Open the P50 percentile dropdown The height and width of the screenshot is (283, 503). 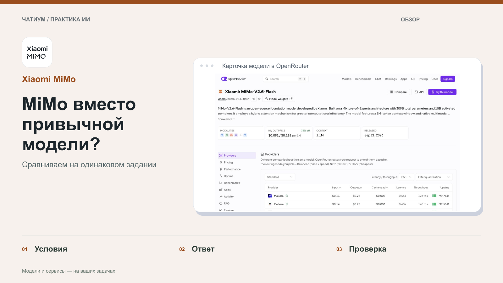pos(406,177)
